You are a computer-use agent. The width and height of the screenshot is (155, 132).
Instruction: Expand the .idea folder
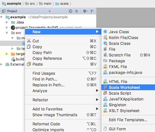(x=7, y=22)
